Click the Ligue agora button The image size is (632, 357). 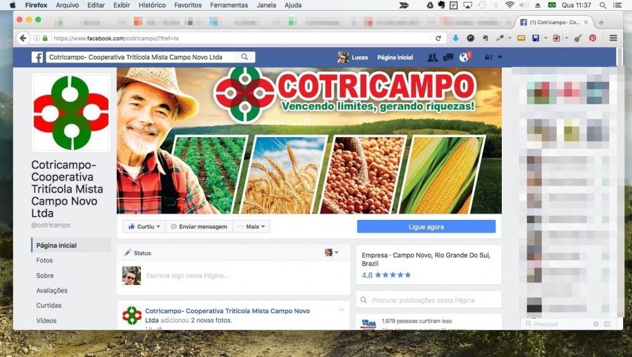click(x=426, y=226)
